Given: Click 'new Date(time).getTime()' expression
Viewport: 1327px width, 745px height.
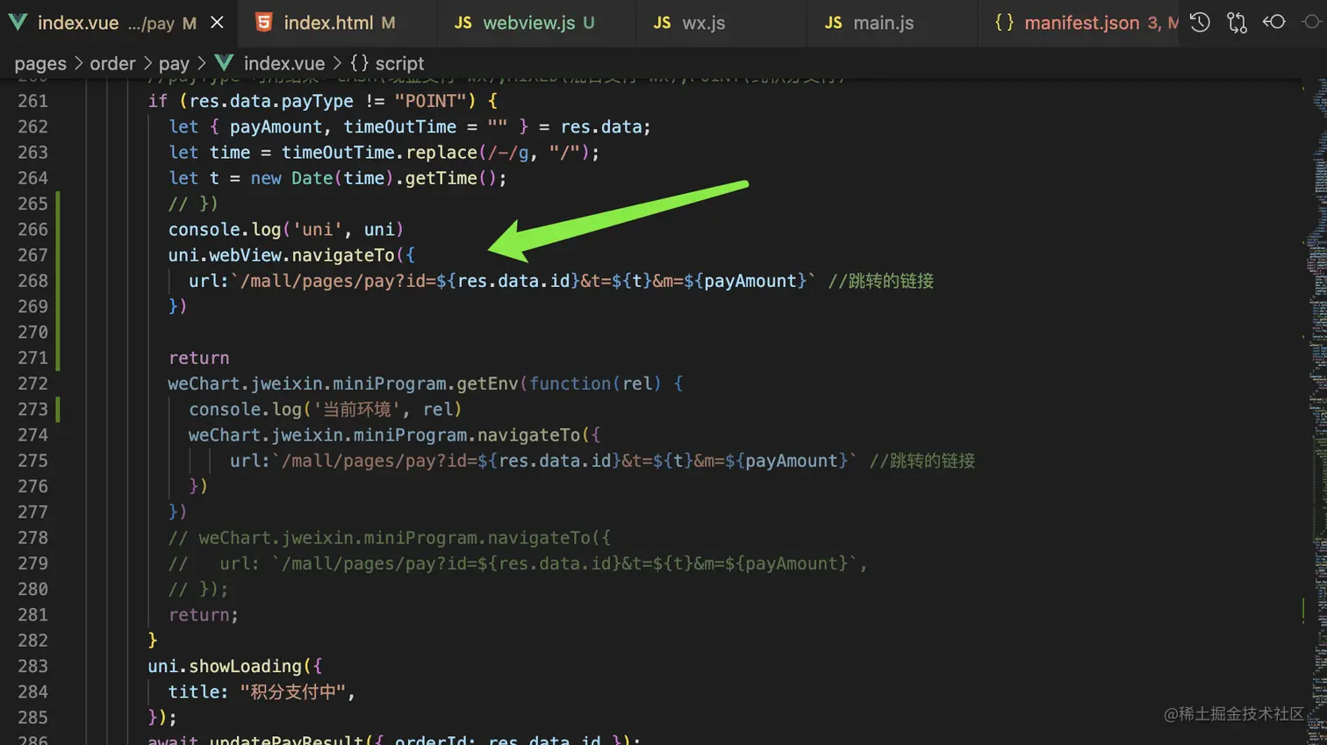Looking at the screenshot, I should (x=373, y=178).
